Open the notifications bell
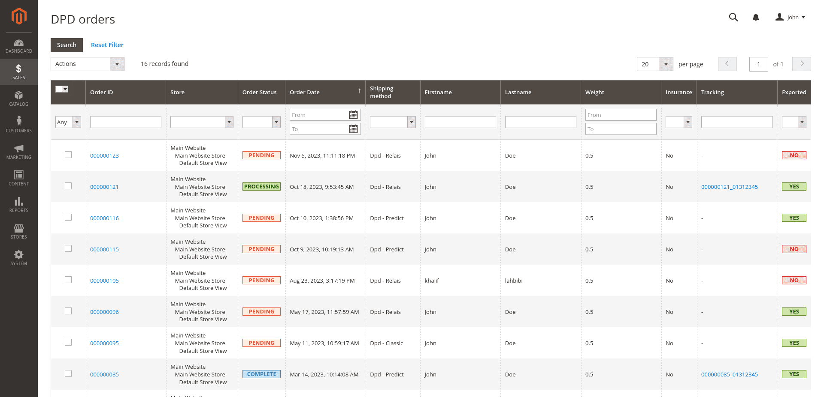Image resolution: width=824 pixels, height=397 pixels. point(756,17)
